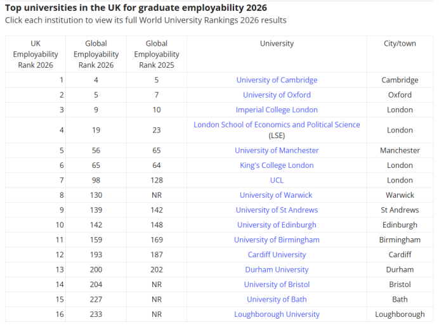Click the City/town column header

400,44
